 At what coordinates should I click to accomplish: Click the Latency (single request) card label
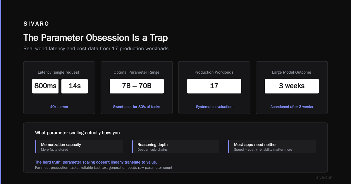(x=59, y=72)
